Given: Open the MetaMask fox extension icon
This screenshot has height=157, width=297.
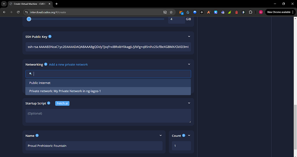Looking at the screenshot, I should [x=181, y=12].
